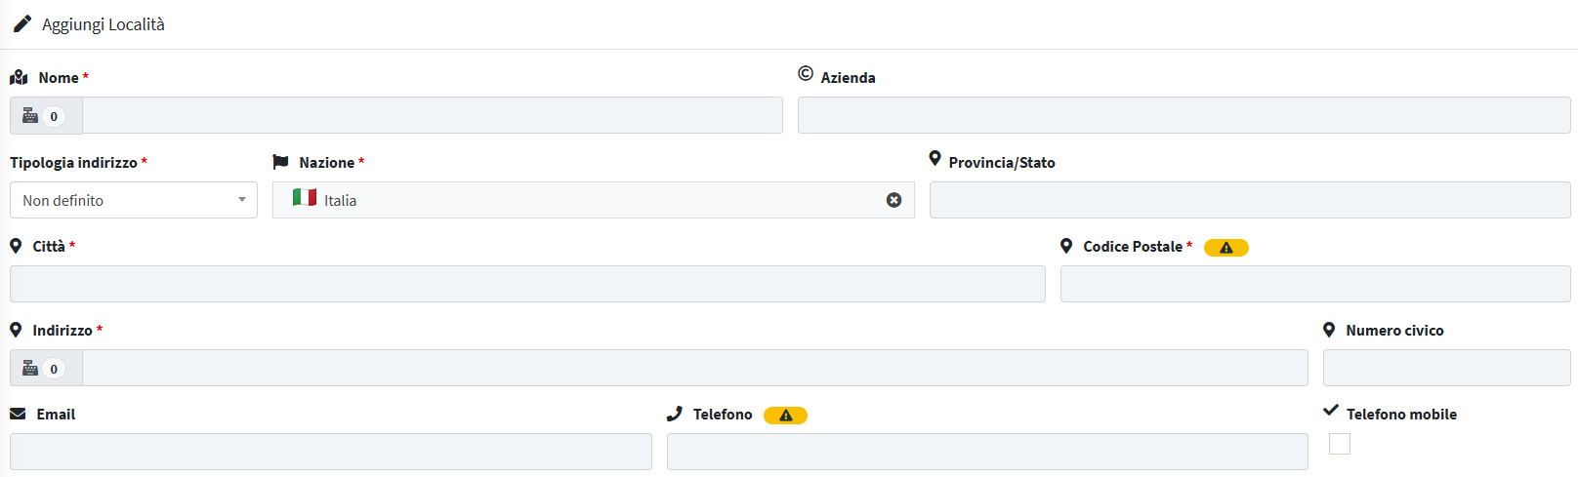The image size is (1578, 477).
Task: Click the character counter icon in Indirizzo field
Action: 30,368
